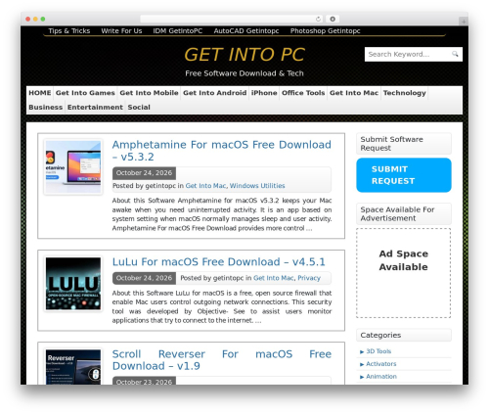Open 3D Tools category link
This screenshot has height=414, width=489.
click(x=378, y=351)
